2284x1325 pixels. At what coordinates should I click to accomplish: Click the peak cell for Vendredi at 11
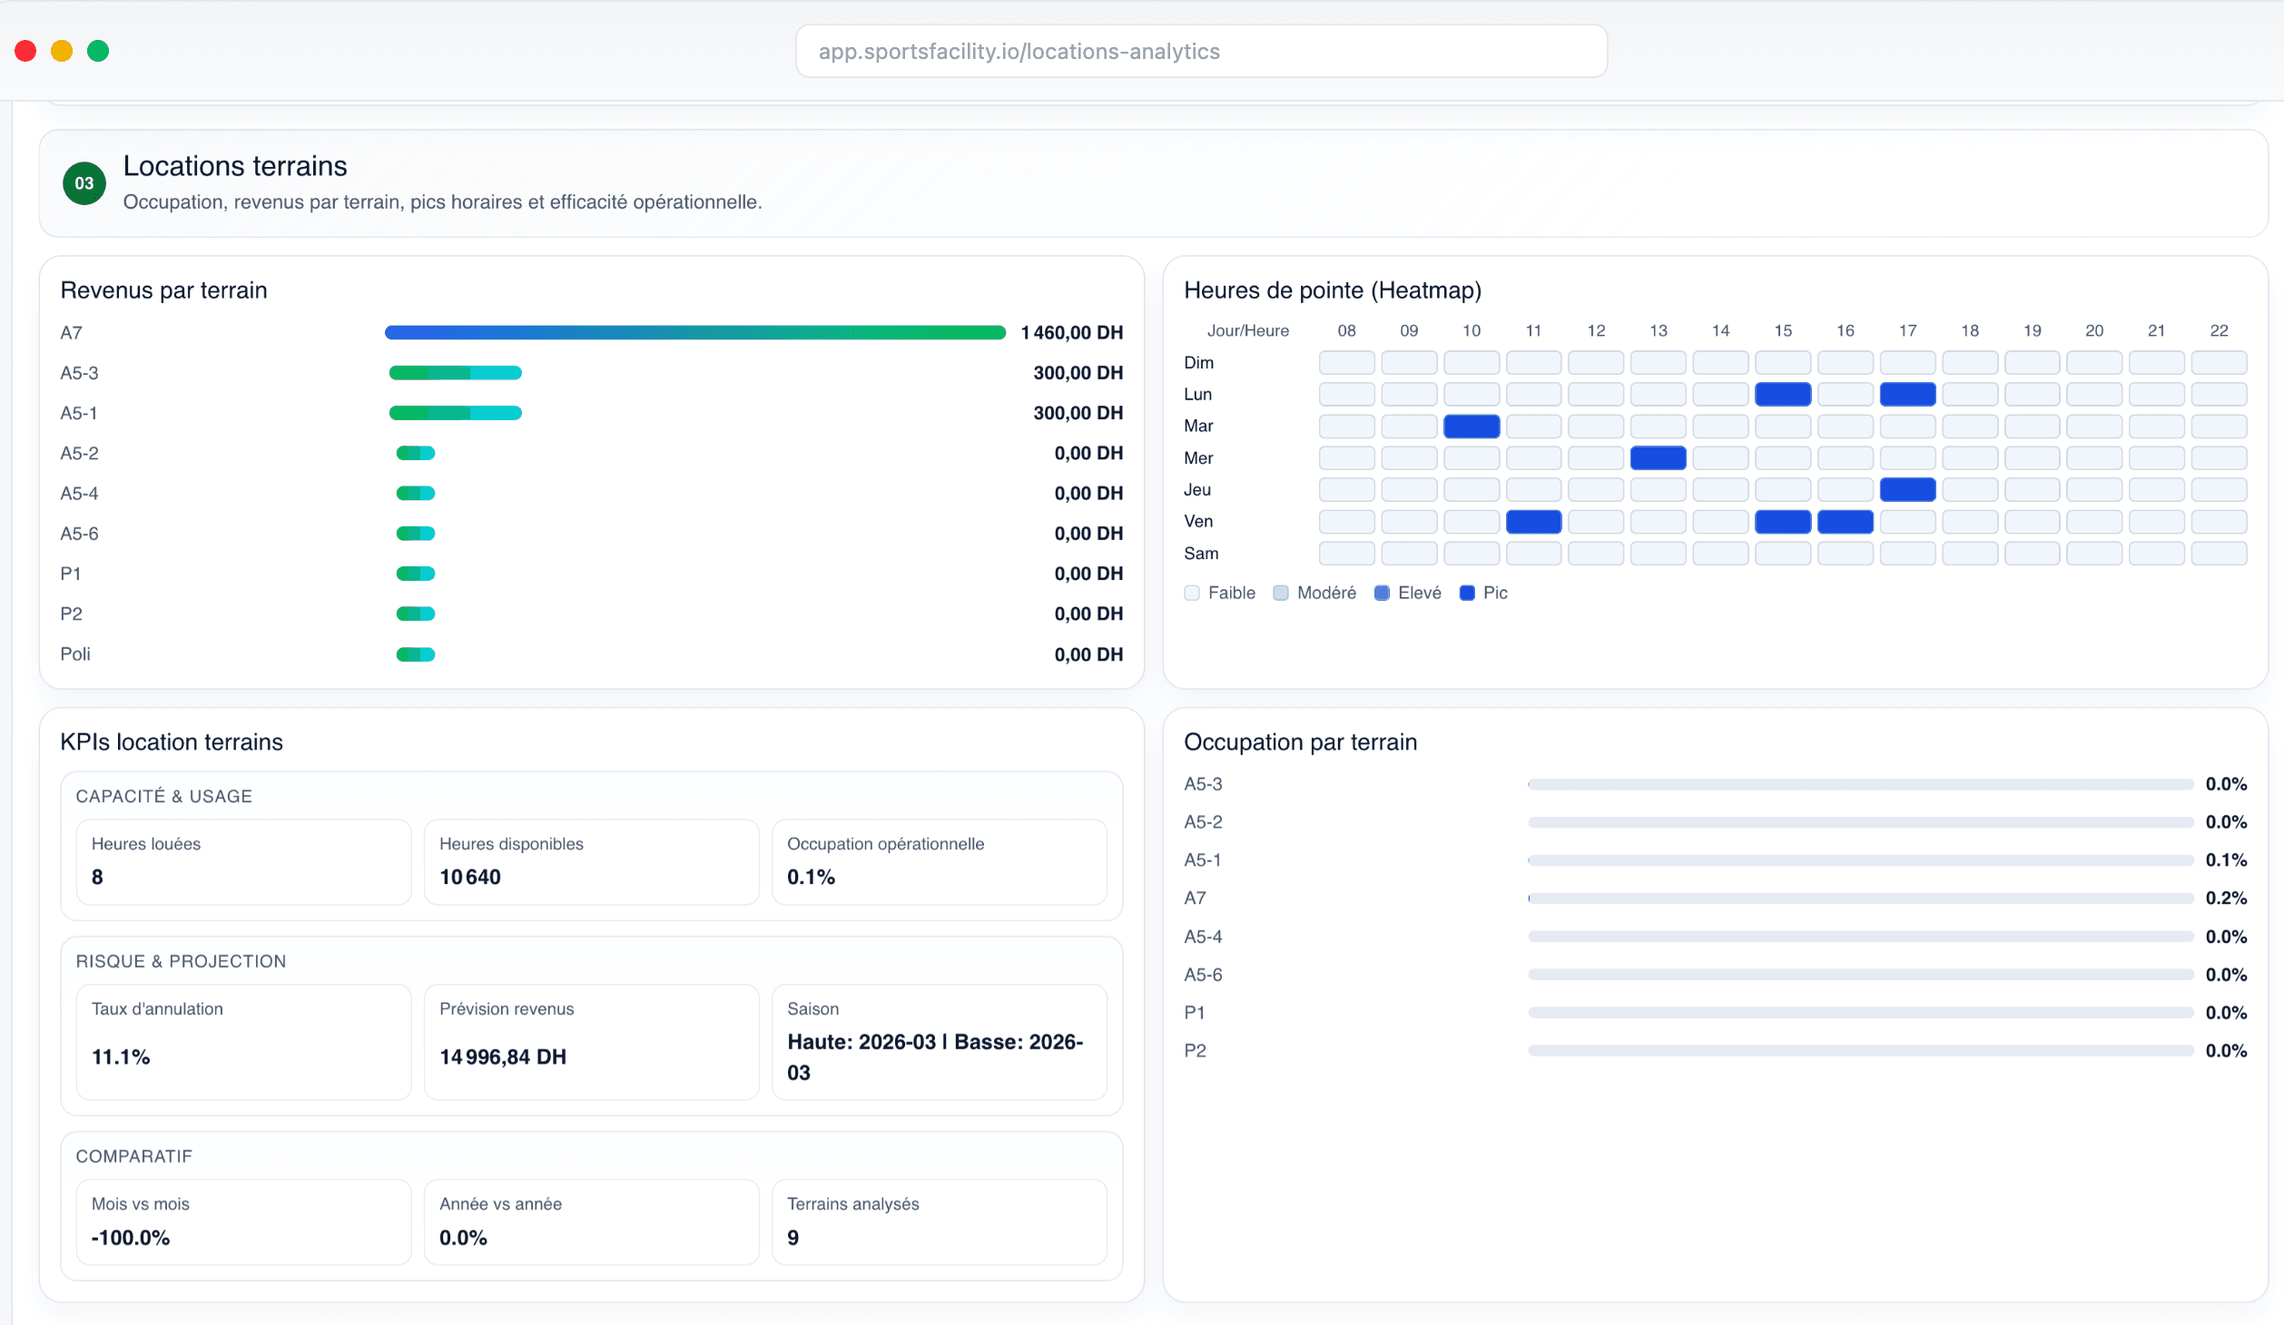[1534, 522]
